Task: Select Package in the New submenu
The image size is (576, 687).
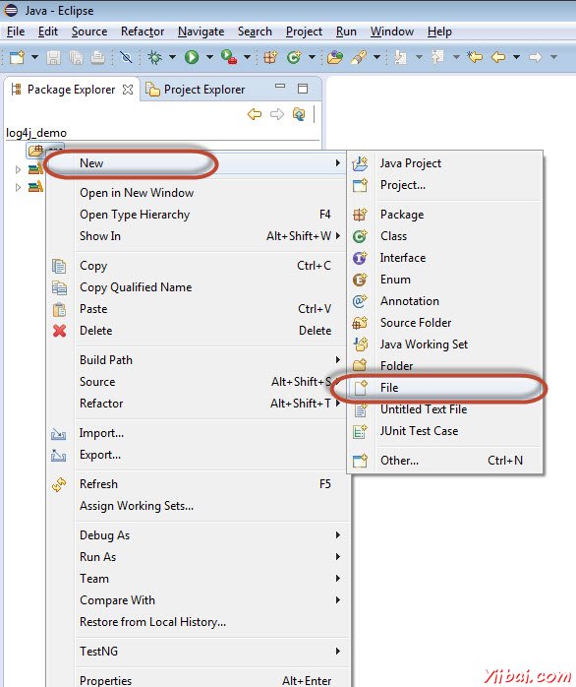Action: point(445,215)
